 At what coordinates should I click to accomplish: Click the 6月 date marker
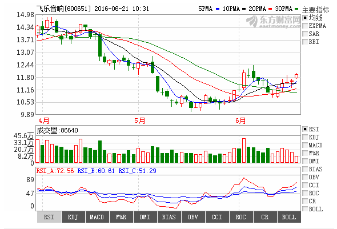click(240, 120)
